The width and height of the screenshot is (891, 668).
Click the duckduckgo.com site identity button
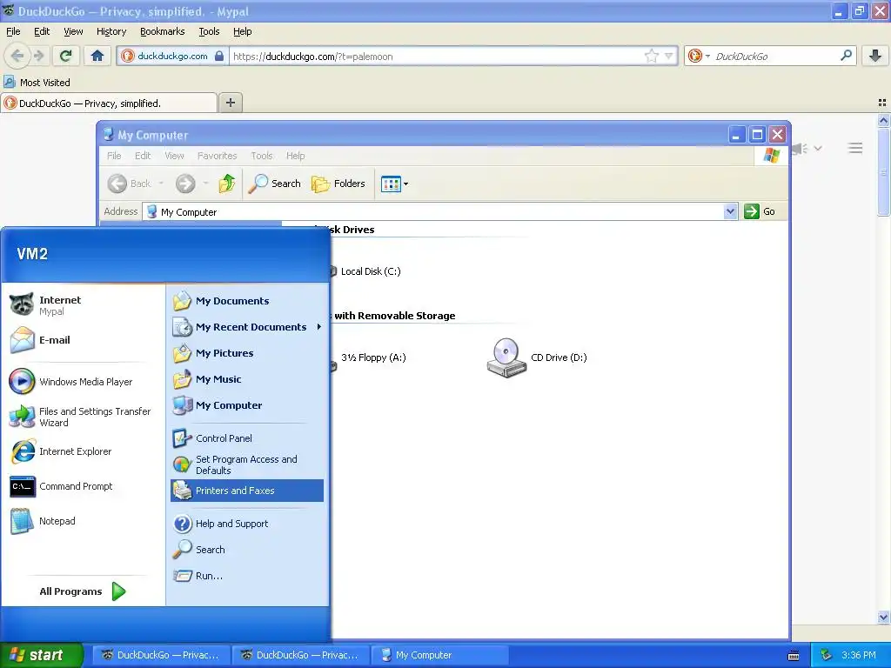173,56
